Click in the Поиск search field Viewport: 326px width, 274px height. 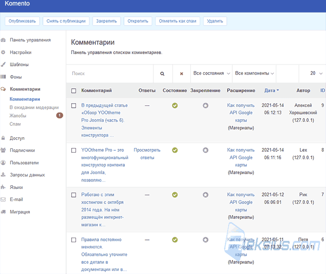tap(110, 74)
